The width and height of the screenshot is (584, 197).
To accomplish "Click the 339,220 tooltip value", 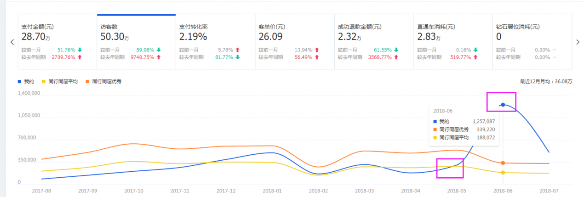I will point(486,129).
